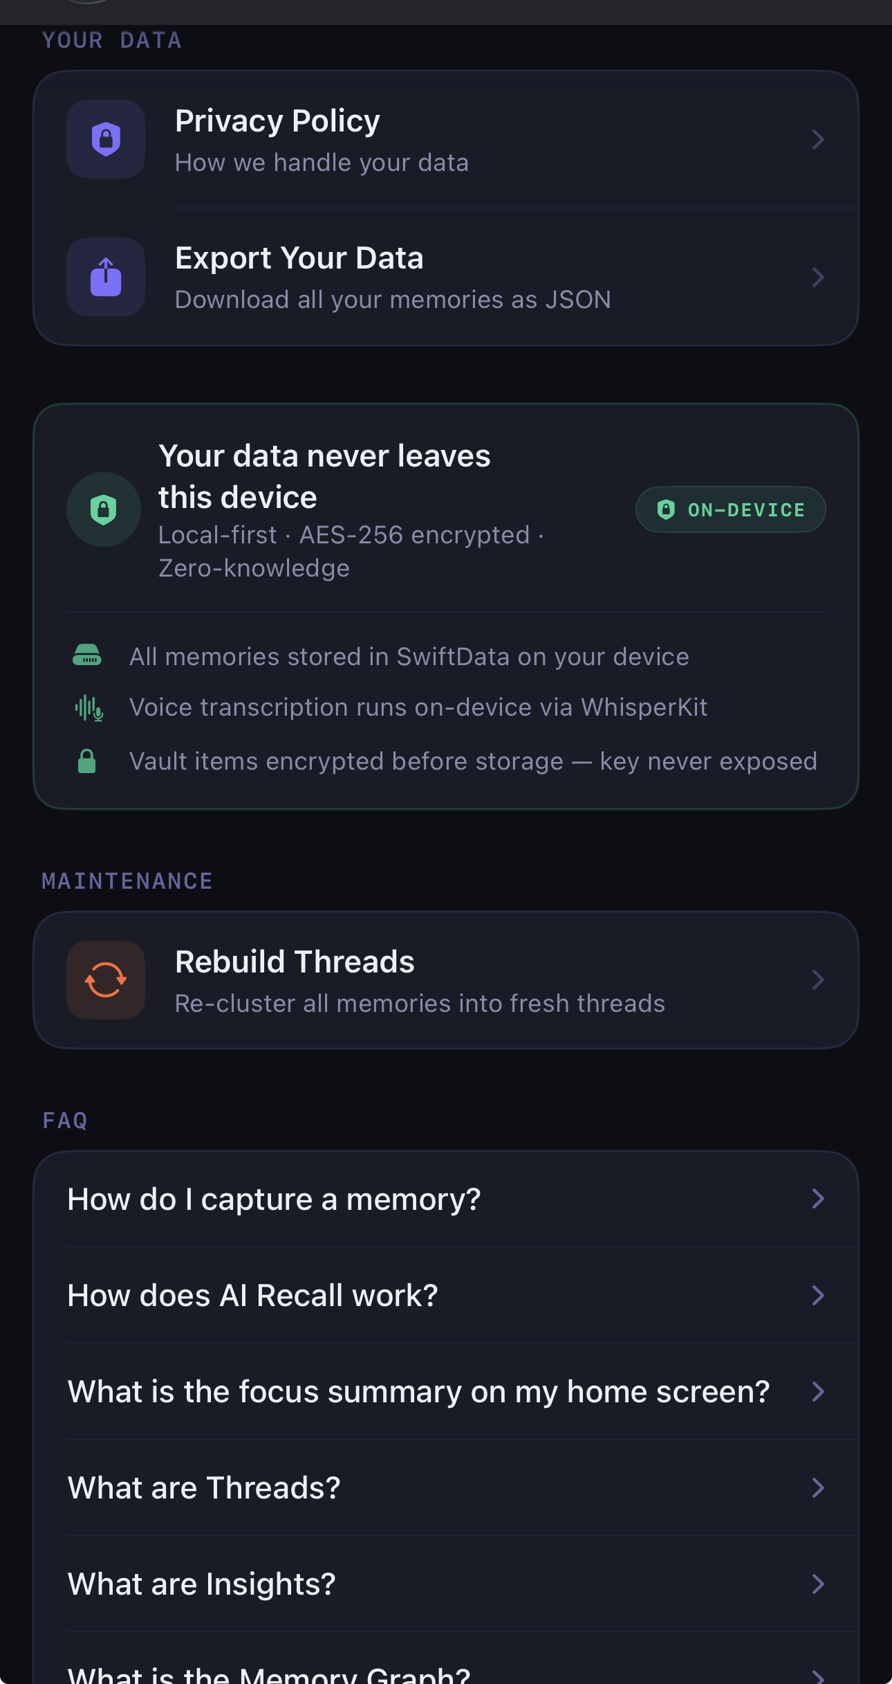Tap 'Your data never leaves this device' heading
This screenshot has height=1684, width=892.
point(324,476)
